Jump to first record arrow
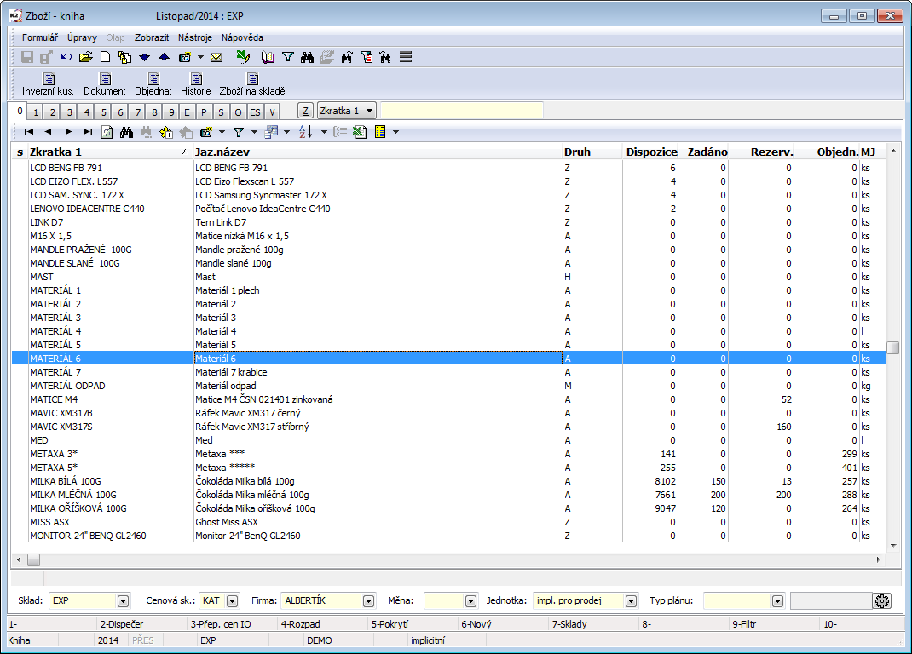Viewport: 912px width, 654px height. [x=29, y=132]
